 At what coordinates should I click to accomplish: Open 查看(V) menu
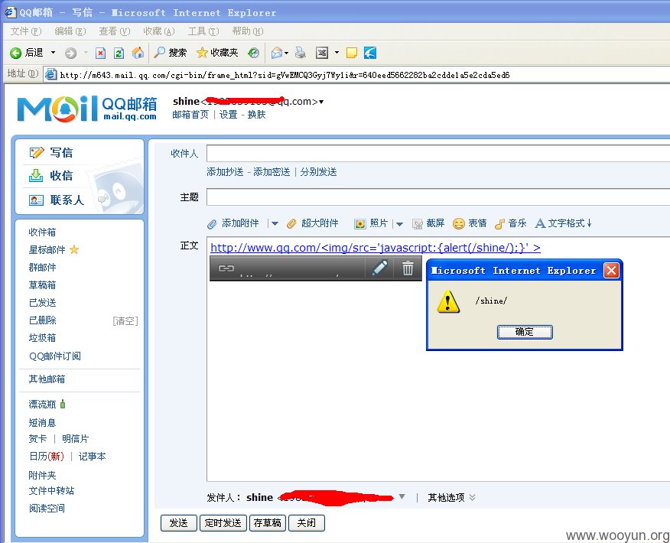[x=115, y=31]
